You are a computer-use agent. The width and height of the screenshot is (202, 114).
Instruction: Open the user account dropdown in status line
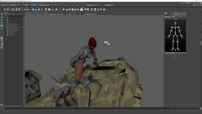109,5
